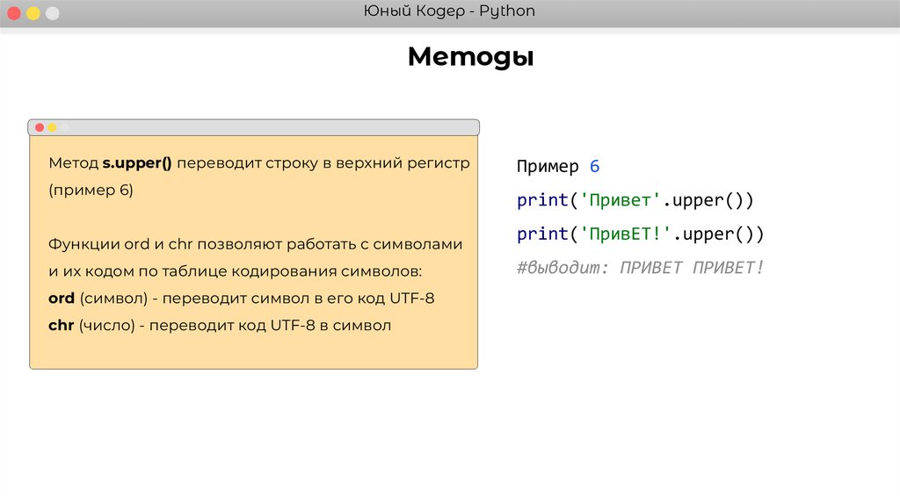Click the red dot in the top title bar
The height and width of the screenshot is (504, 900).
(x=14, y=13)
